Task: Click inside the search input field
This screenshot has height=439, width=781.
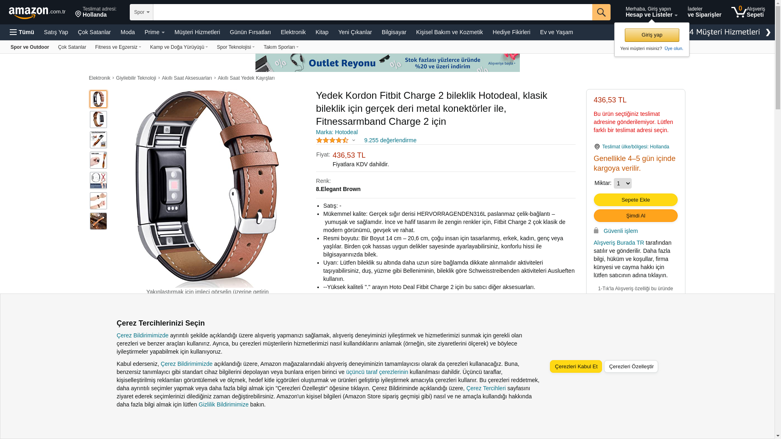Action: click(373, 12)
